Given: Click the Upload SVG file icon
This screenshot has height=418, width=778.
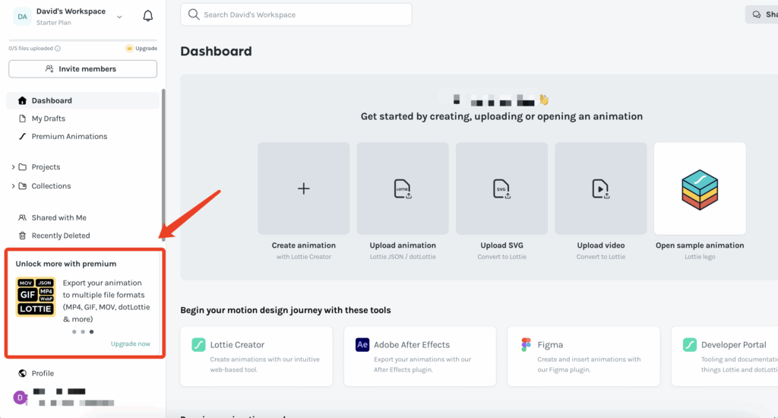Looking at the screenshot, I should 501,188.
